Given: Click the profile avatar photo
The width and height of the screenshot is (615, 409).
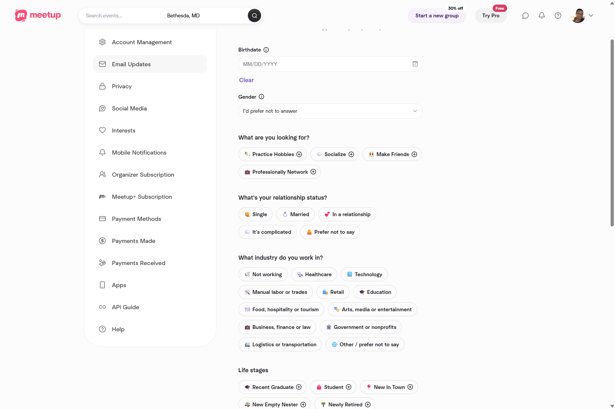Looking at the screenshot, I should (578, 16).
